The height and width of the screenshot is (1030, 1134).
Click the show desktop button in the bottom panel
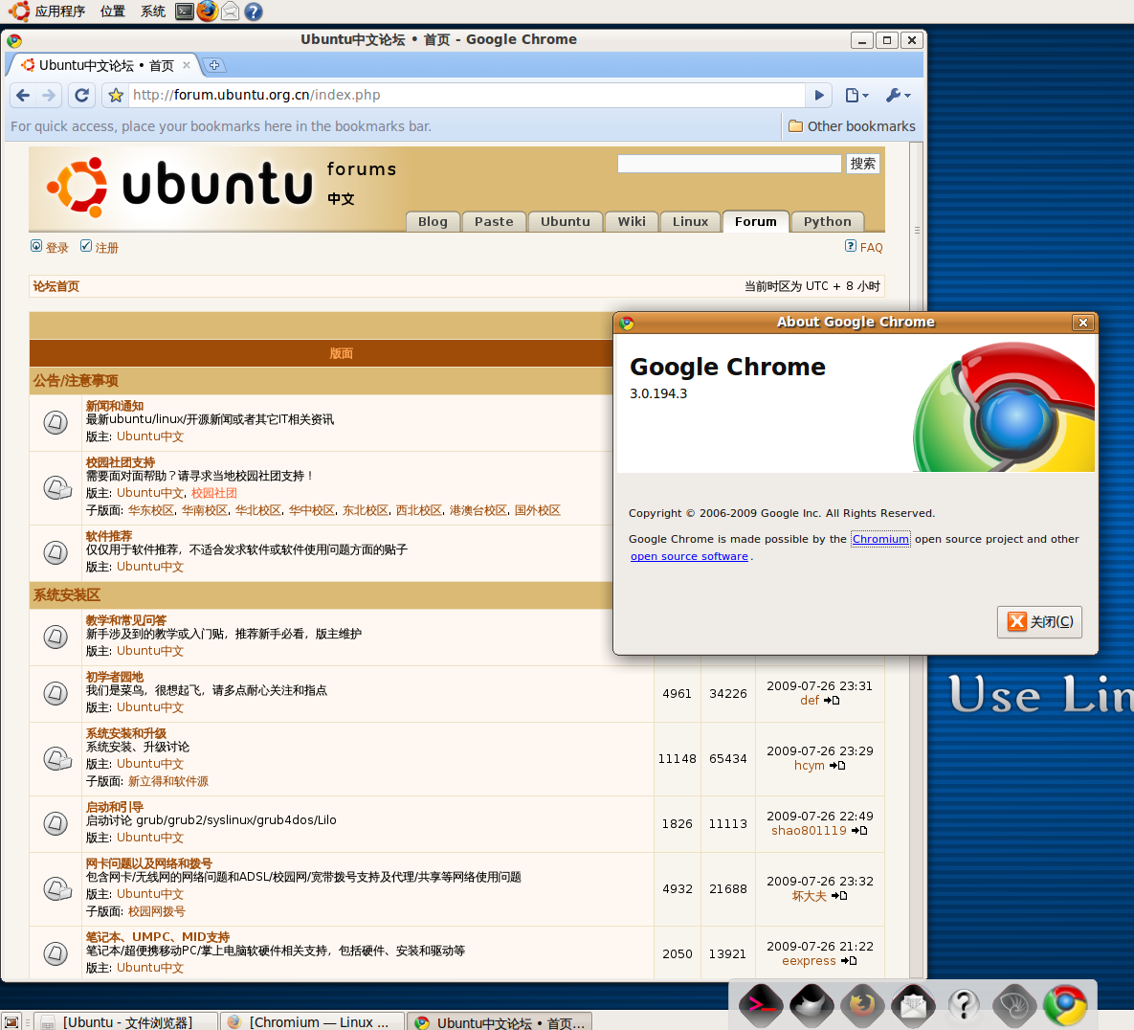point(11,1022)
